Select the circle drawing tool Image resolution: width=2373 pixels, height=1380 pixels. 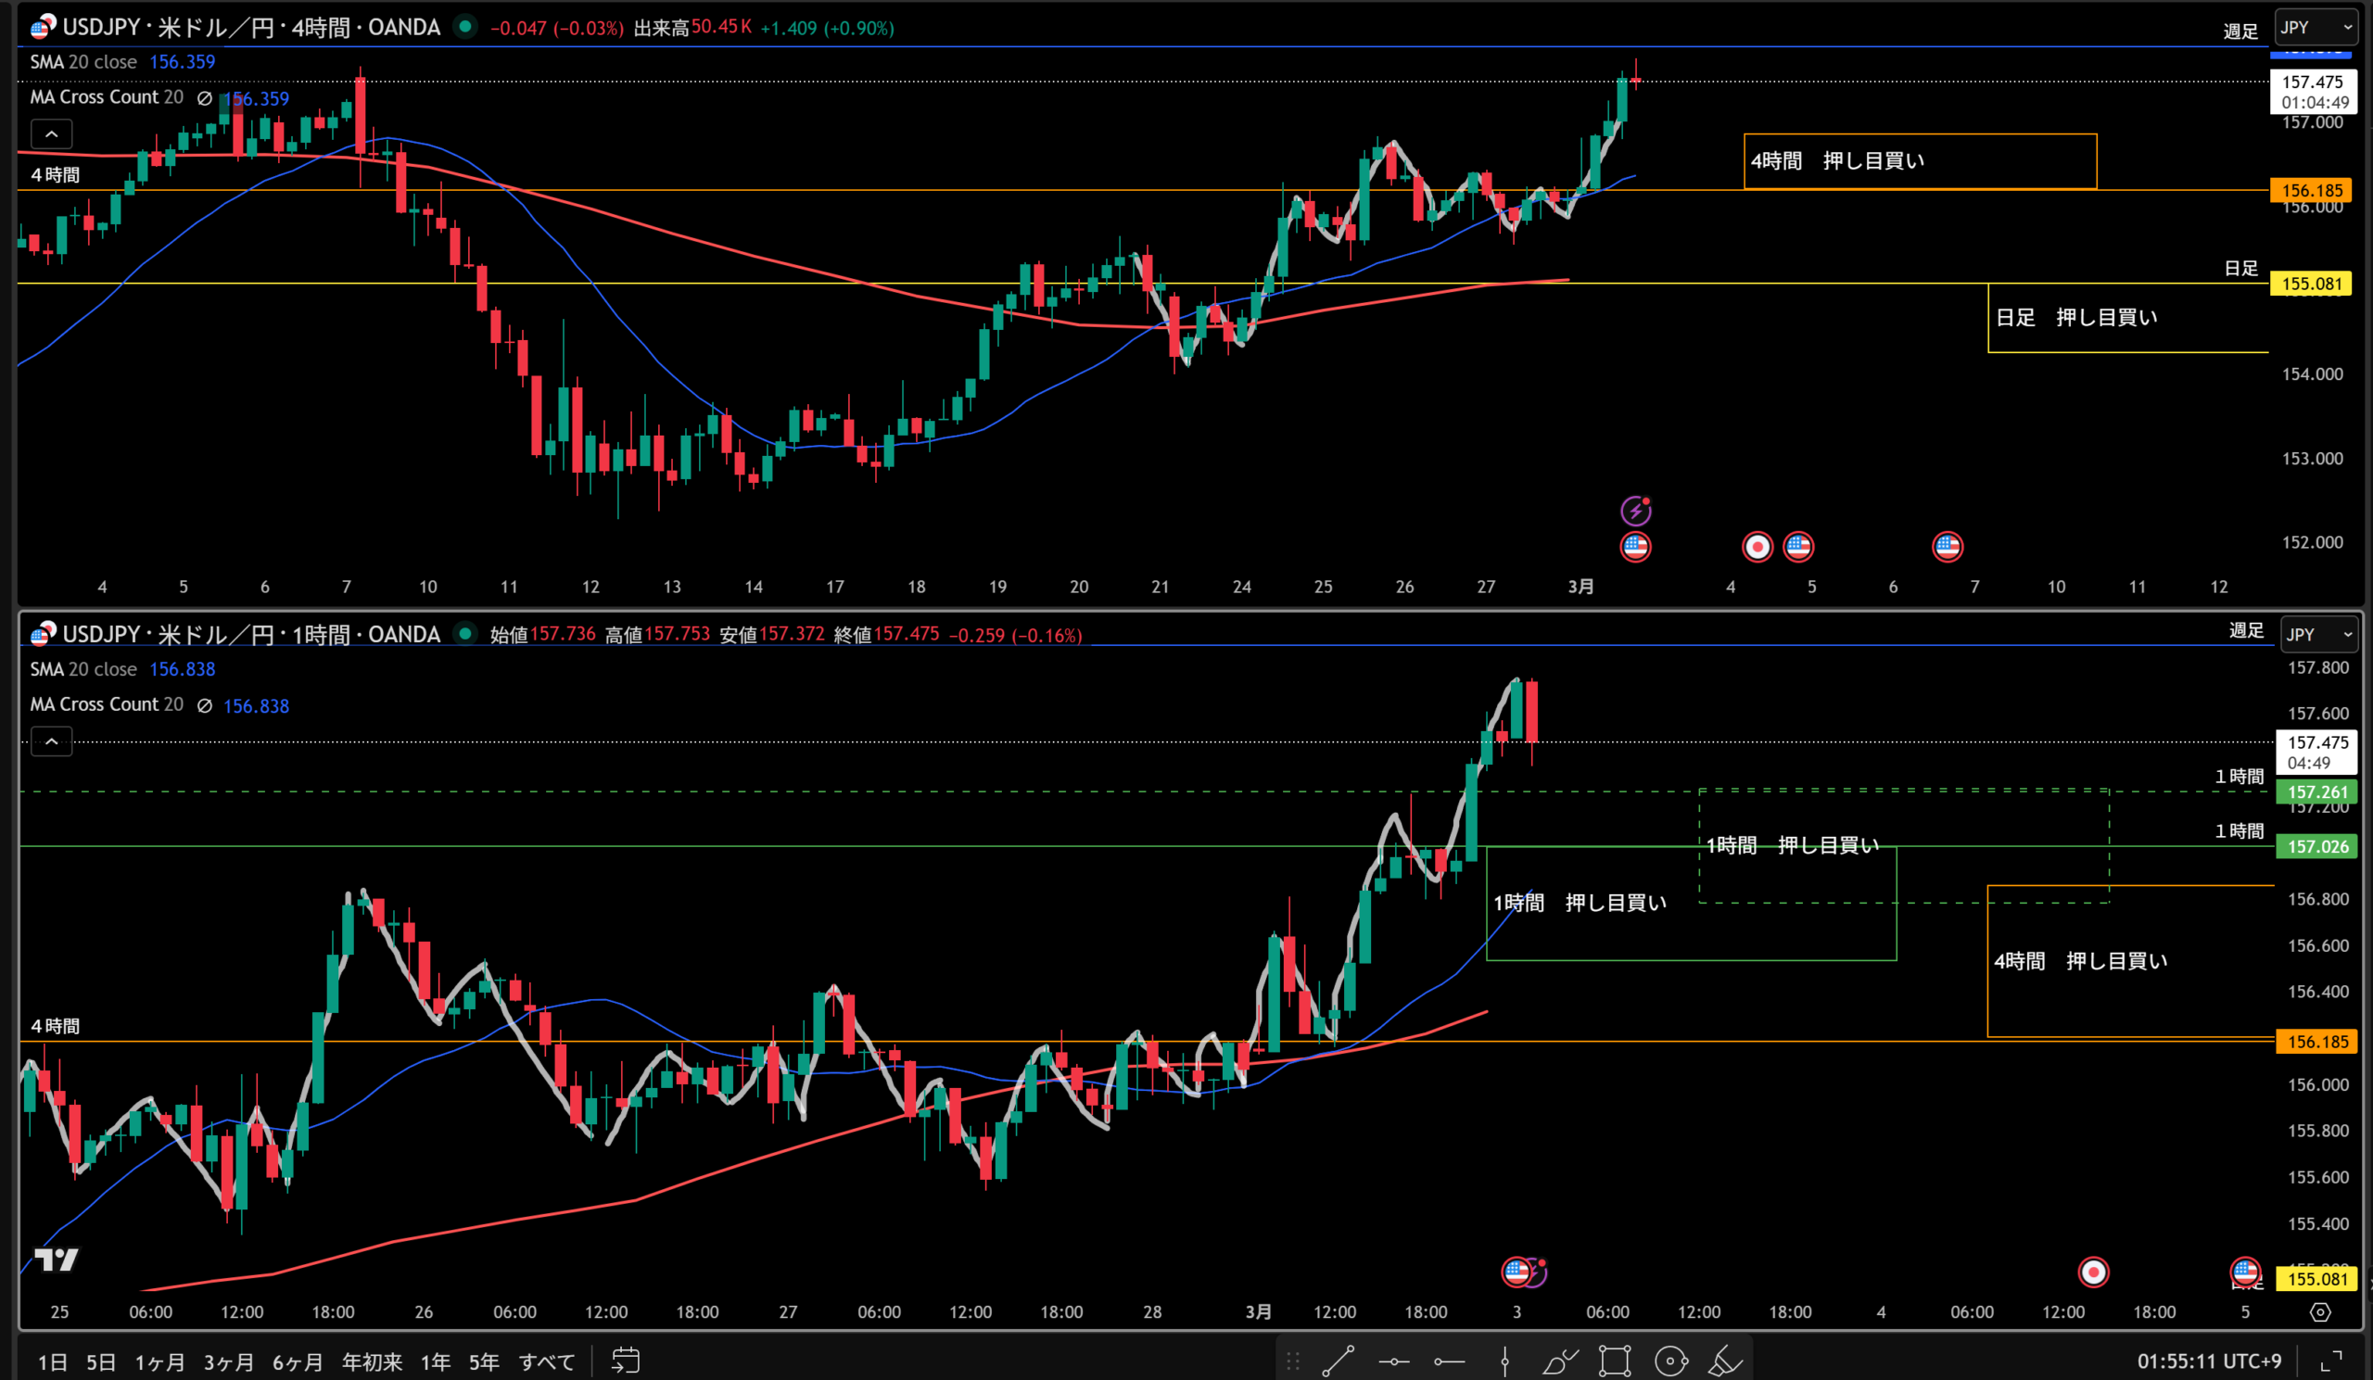click(x=1670, y=1361)
